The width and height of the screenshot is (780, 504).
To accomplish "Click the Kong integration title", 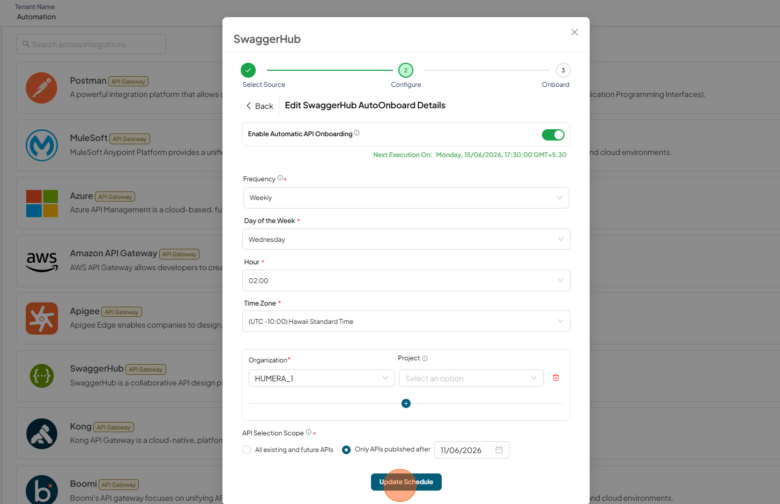I will pos(80,426).
